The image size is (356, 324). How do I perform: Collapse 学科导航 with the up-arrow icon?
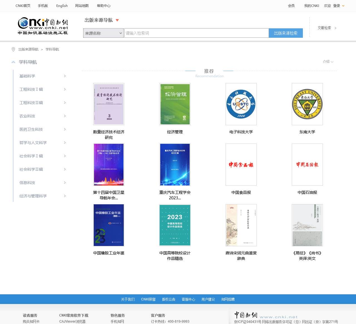tap(13, 62)
